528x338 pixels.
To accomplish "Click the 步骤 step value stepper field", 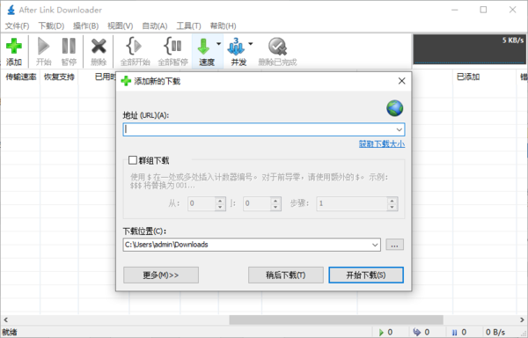I will pos(357,203).
